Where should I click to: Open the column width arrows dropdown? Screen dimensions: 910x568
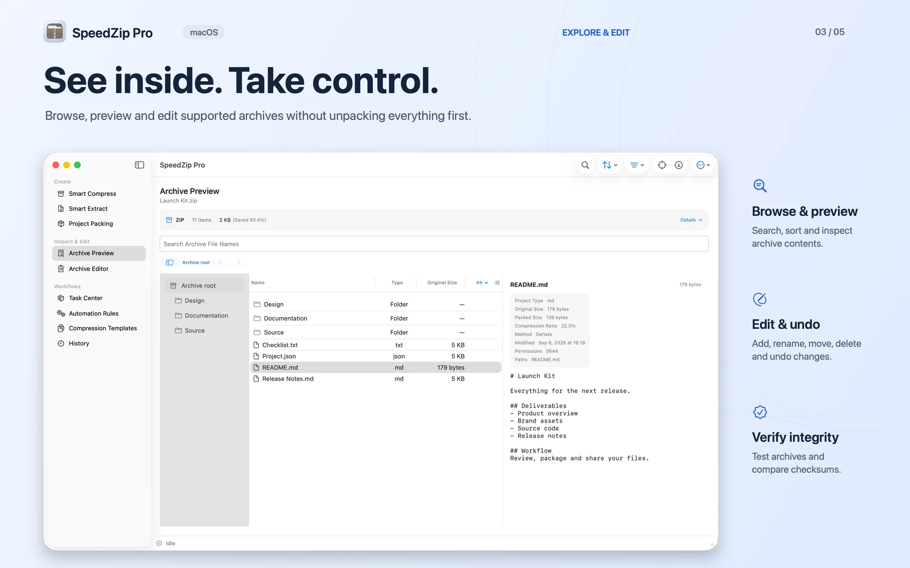pos(482,283)
